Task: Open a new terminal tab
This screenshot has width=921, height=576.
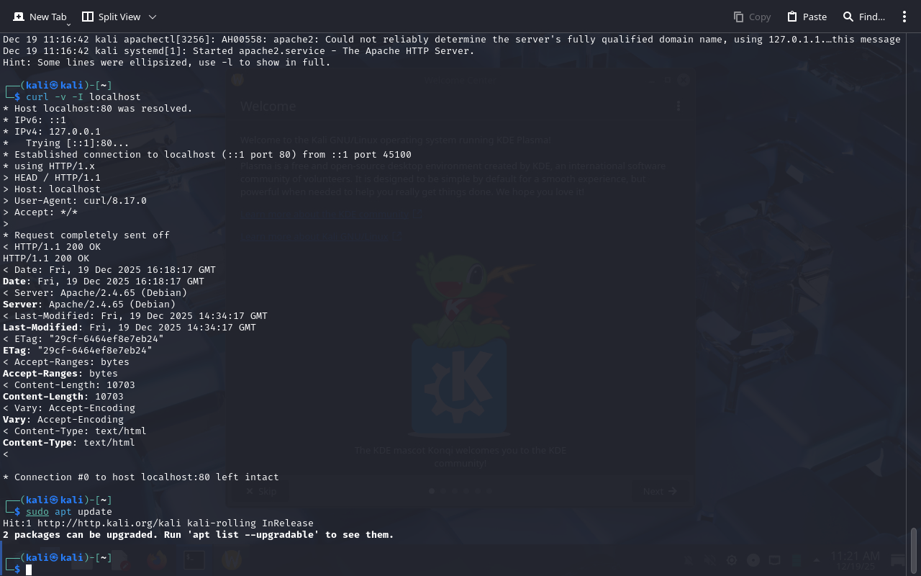Action: 40,17
